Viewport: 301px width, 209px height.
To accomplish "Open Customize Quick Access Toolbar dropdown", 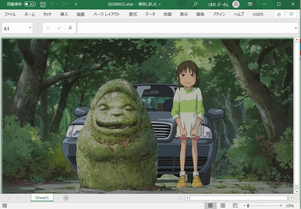I will pos(76,4).
